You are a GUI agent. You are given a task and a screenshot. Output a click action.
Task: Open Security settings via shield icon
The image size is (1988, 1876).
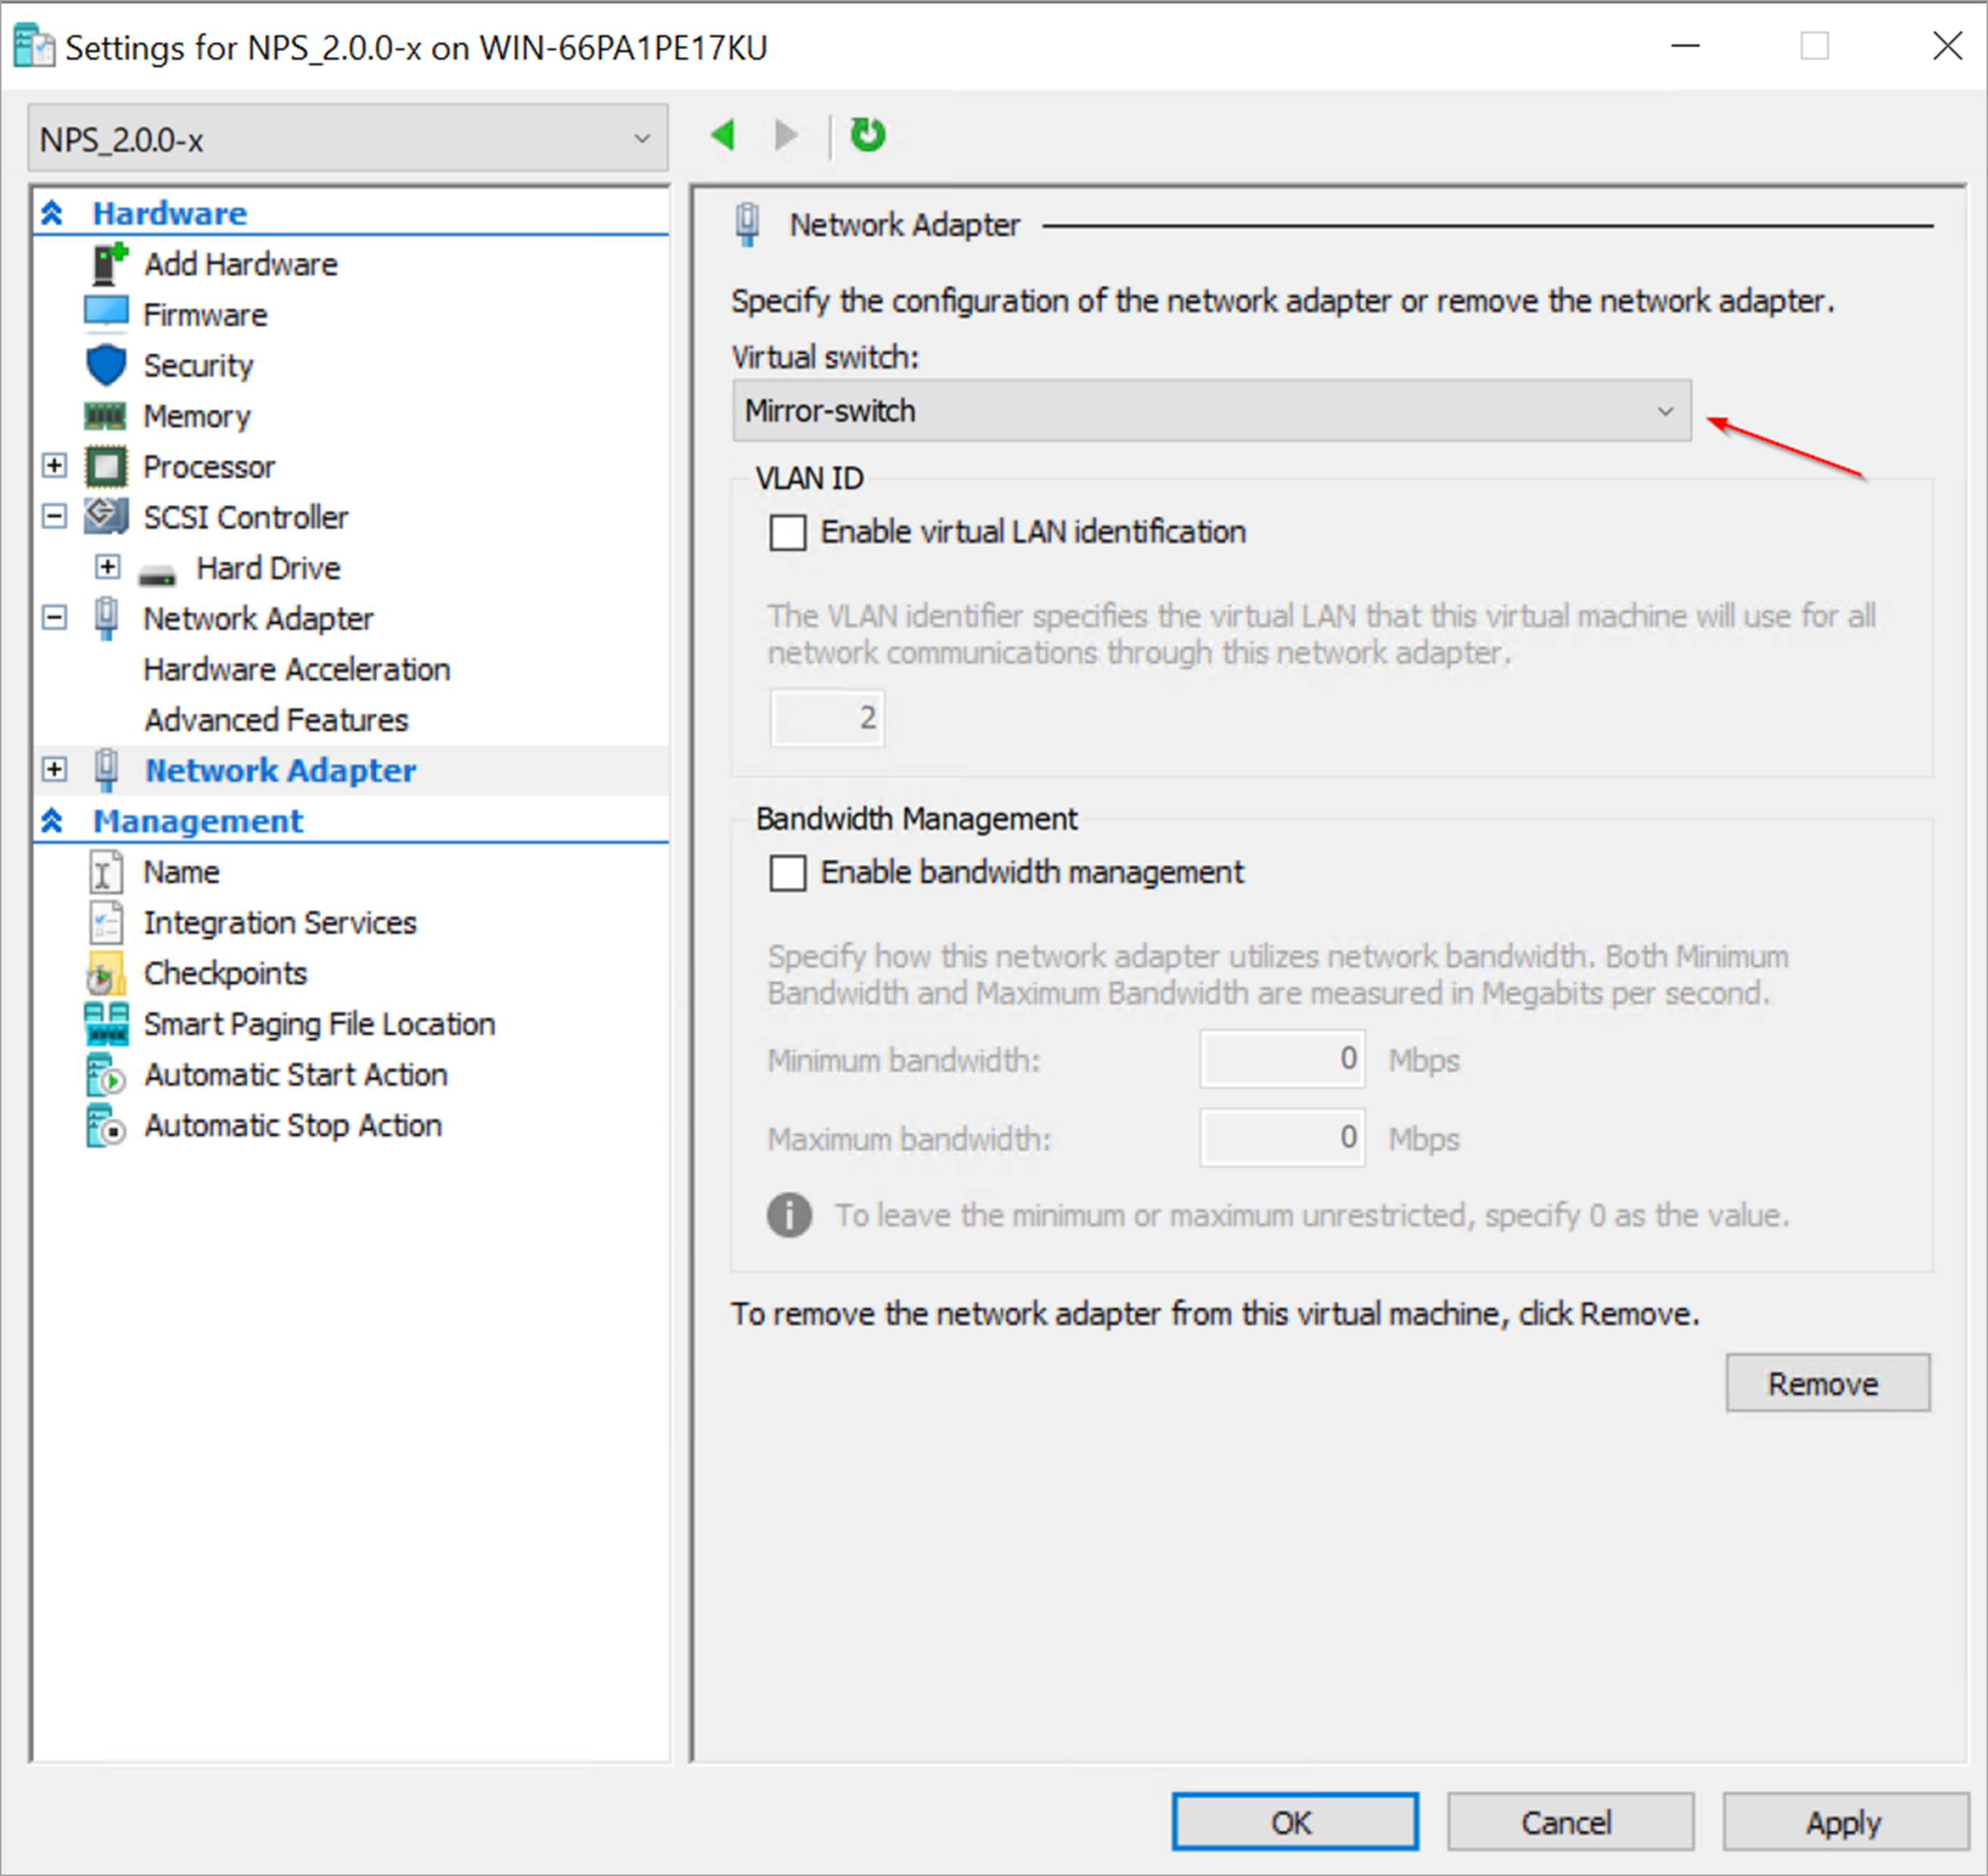tap(107, 364)
